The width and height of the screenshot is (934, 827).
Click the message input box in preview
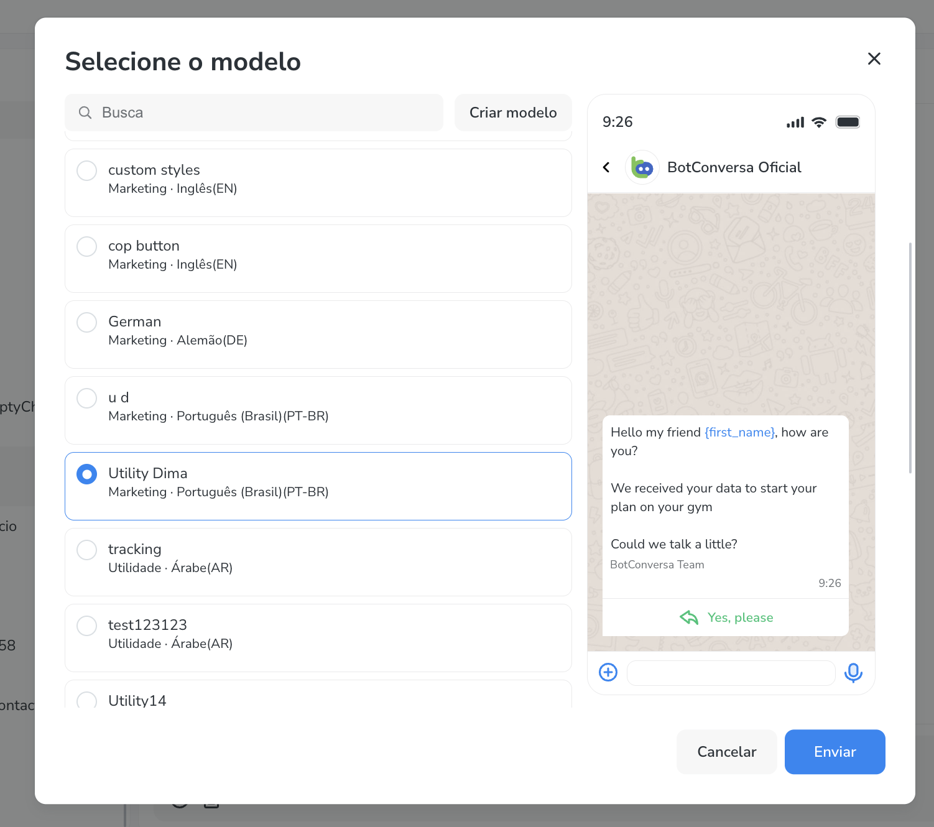pyautogui.click(x=731, y=673)
